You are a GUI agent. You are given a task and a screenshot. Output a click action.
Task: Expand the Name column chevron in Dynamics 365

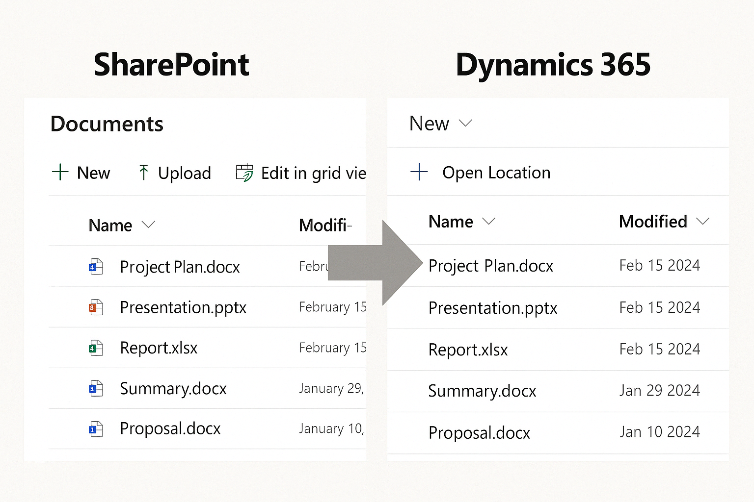[x=488, y=221]
